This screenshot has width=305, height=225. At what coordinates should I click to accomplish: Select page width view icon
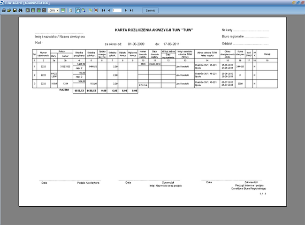[x=33, y=10]
